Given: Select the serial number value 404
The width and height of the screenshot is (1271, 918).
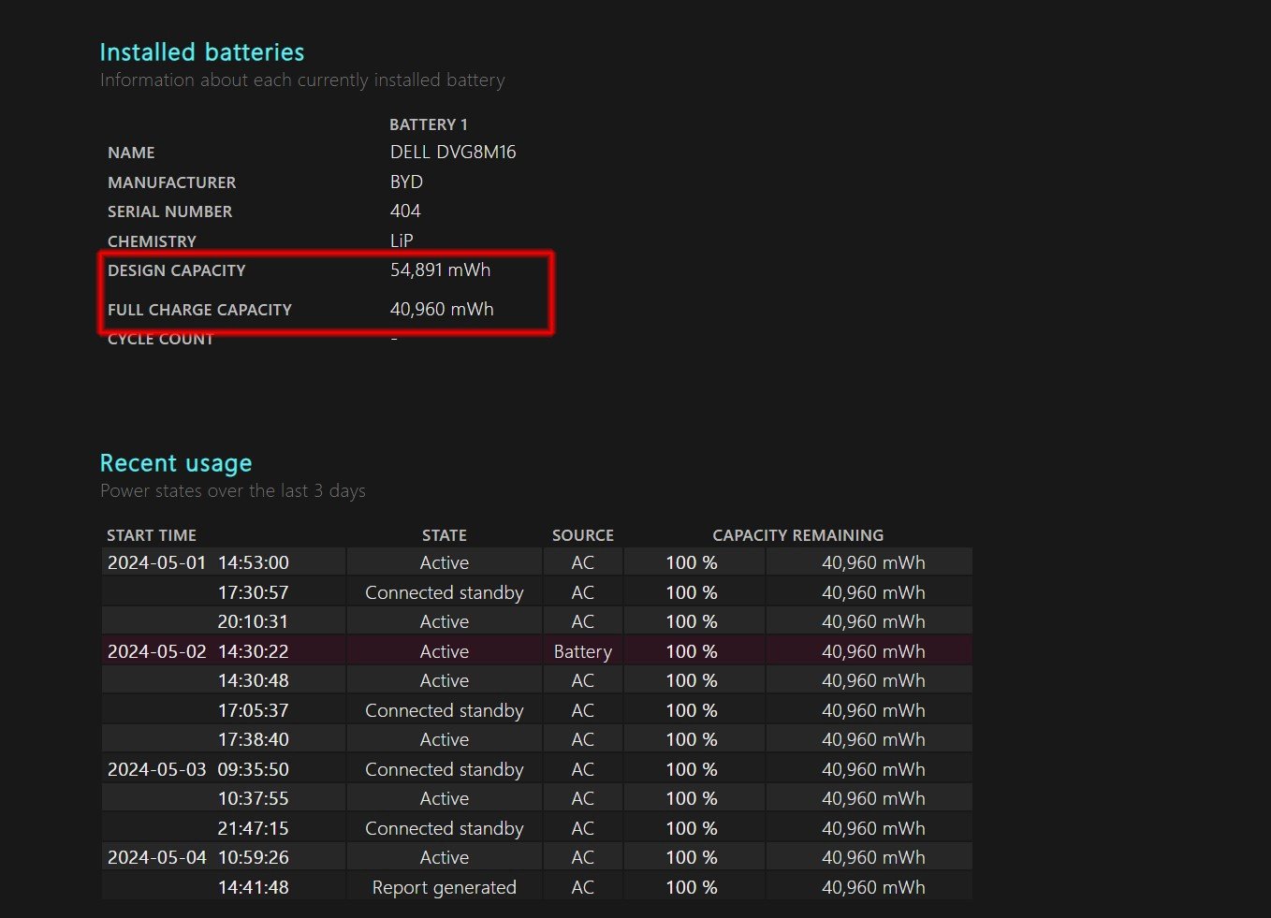Looking at the screenshot, I should (405, 211).
